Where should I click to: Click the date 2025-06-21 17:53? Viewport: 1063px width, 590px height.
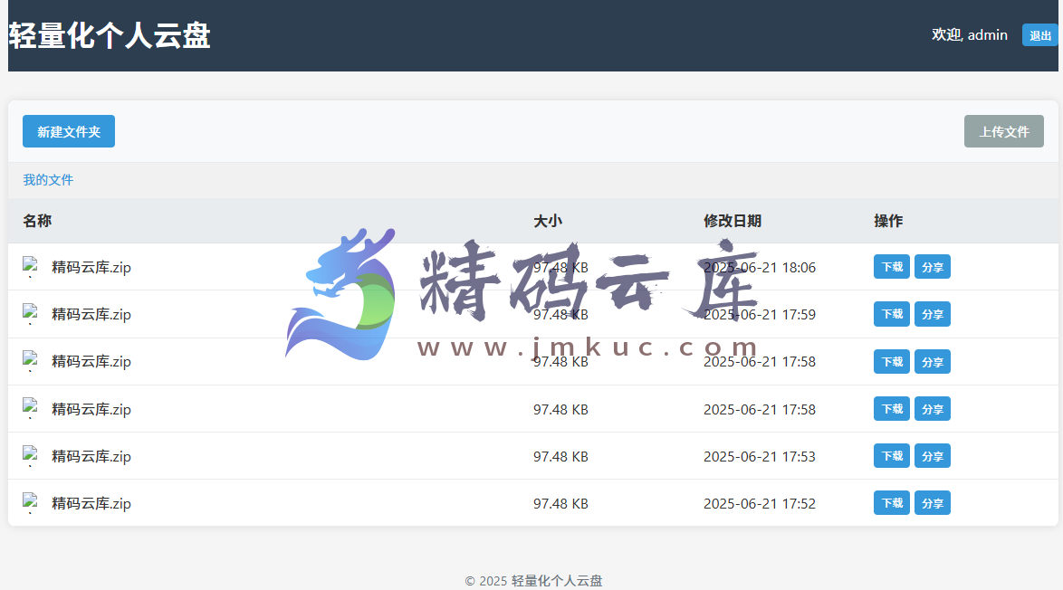click(760, 457)
